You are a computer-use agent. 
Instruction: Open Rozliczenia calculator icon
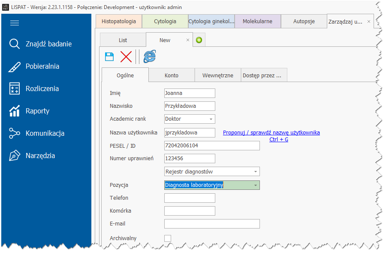click(15, 89)
